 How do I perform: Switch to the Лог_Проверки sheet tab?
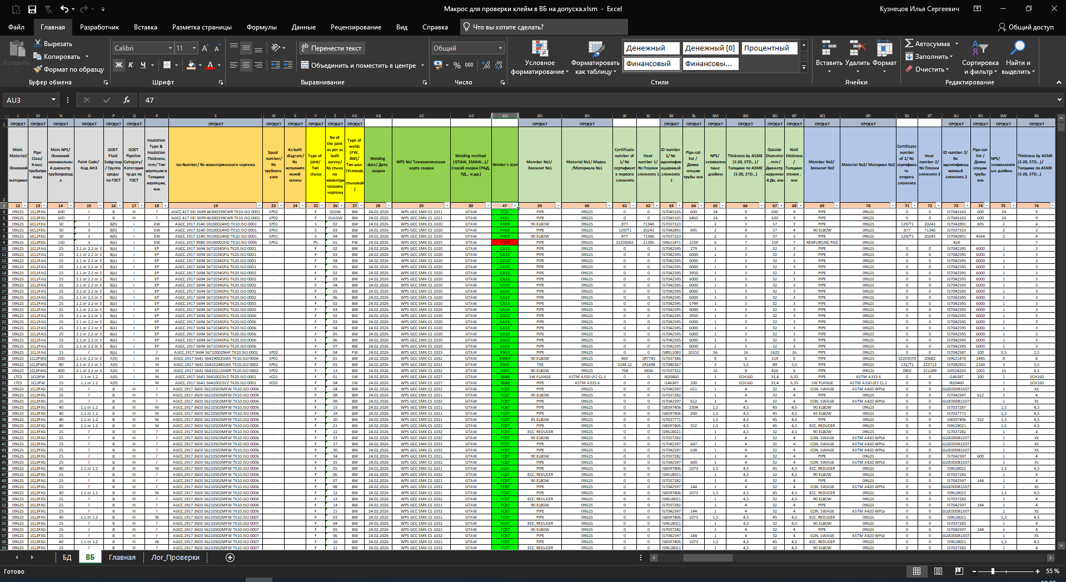pos(175,558)
